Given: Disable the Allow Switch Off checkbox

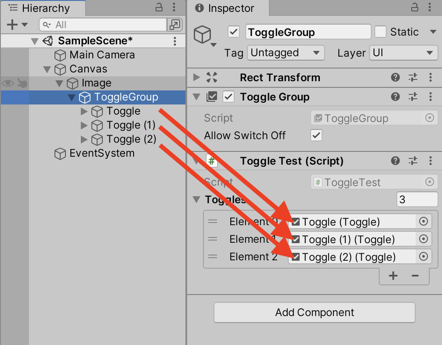Looking at the screenshot, I should point(316,136).
